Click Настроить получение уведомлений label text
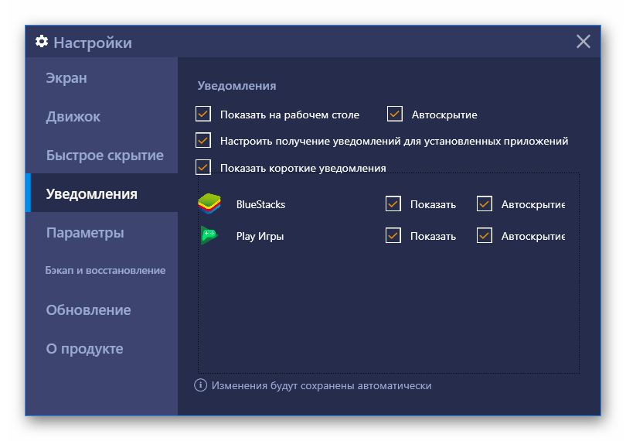Image resolution: width=626 pixels, height=441 pixels. click(394, 141)
